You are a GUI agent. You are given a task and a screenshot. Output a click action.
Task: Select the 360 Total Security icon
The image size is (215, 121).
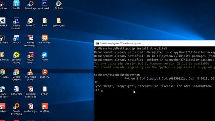16,58
